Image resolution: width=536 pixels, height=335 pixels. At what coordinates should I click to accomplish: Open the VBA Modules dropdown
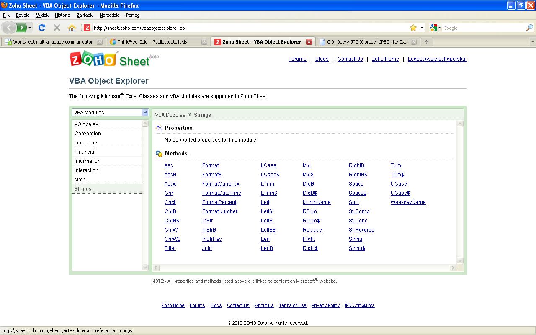(x=111, y=112)
